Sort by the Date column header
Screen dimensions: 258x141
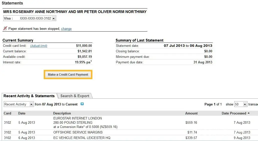pyautogui.click(x=22, y=113)
